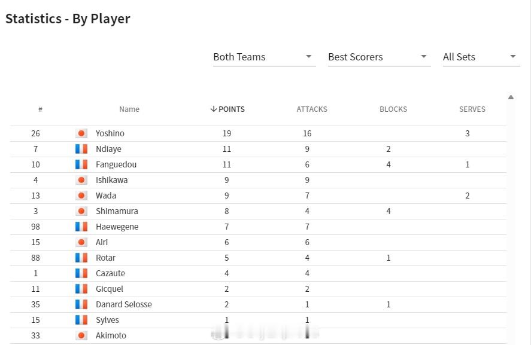Sort by the # number column header

point(40,109)
